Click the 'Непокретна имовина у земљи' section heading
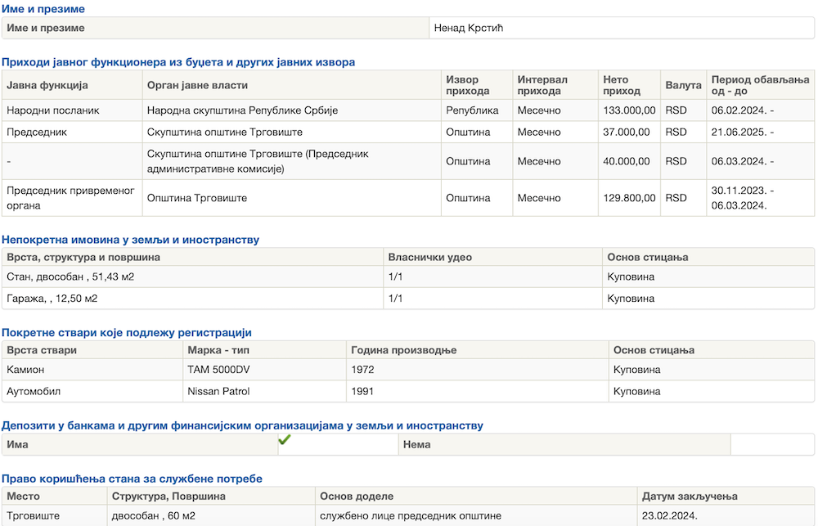The image size is (818, 526). click(x=131, y=240)
